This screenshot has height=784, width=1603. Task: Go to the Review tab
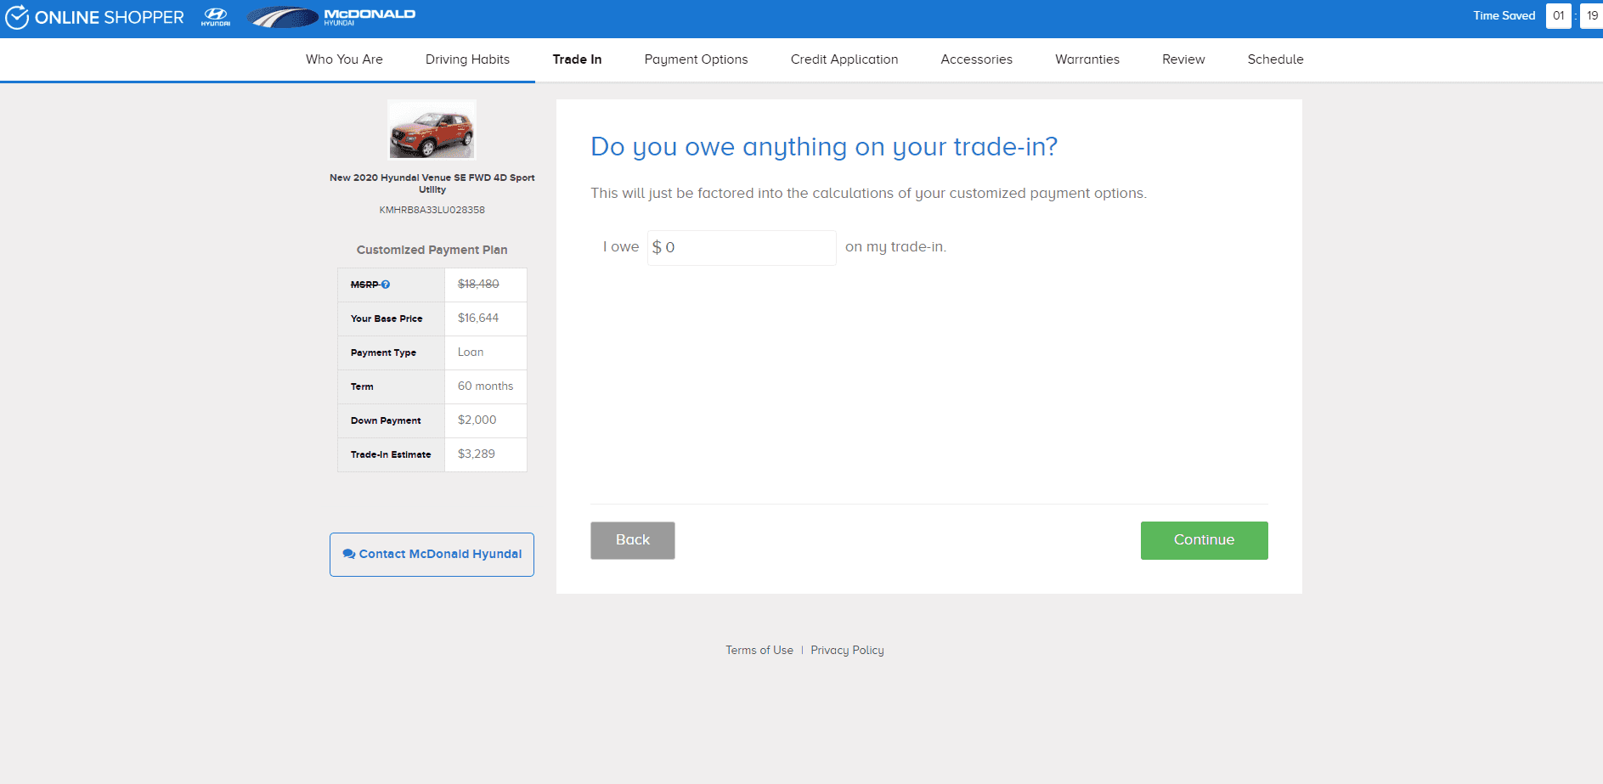coord(1183,59)
